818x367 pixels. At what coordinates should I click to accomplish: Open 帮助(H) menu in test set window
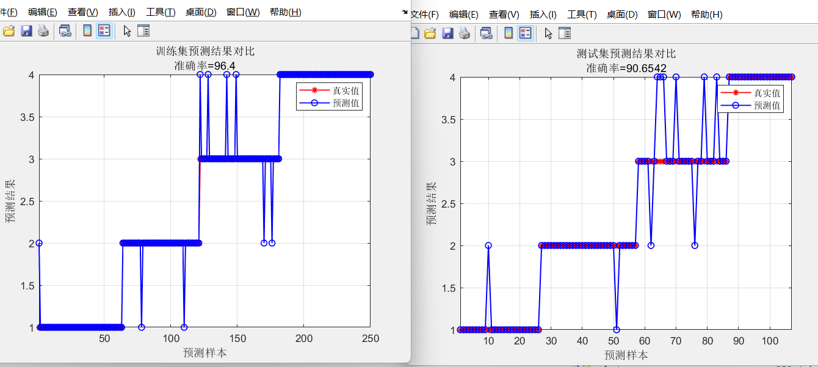706,15
